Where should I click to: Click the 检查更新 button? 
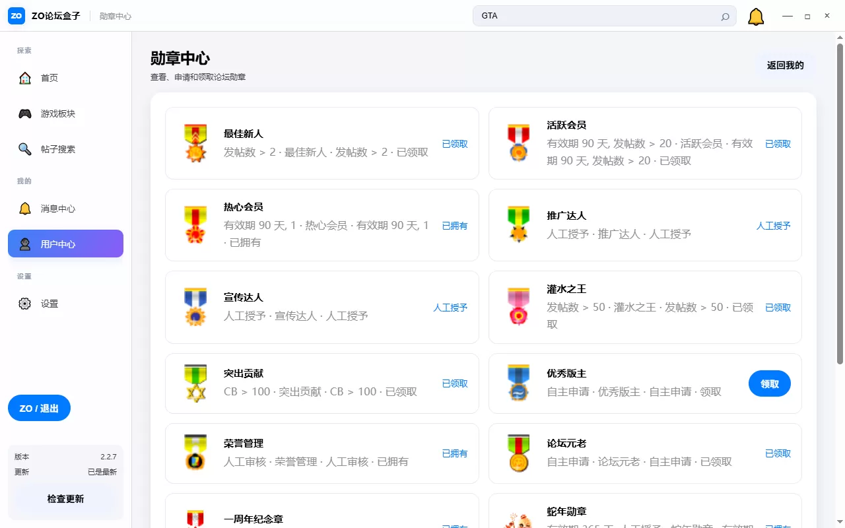[65, 499]
